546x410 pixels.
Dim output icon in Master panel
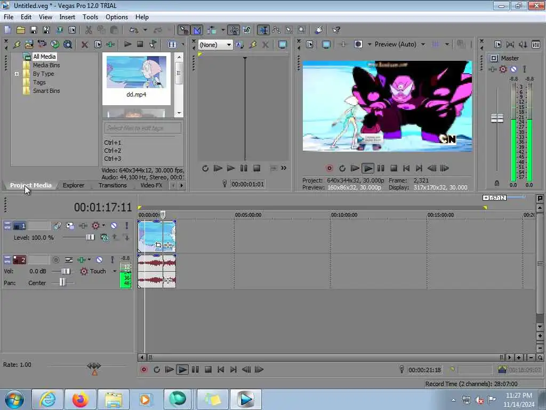[523, 45]
